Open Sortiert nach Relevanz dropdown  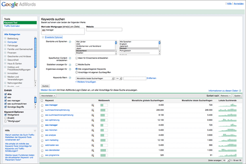click(x=225, y=96)
